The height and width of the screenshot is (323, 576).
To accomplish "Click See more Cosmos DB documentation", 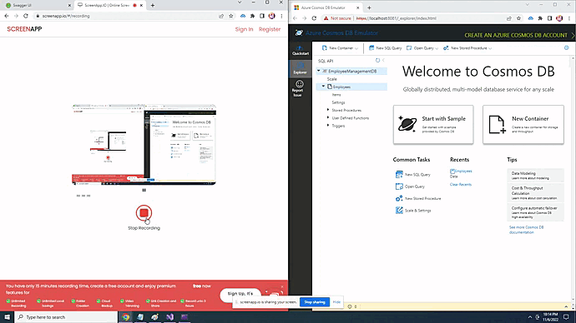I will tap(527, 230).
